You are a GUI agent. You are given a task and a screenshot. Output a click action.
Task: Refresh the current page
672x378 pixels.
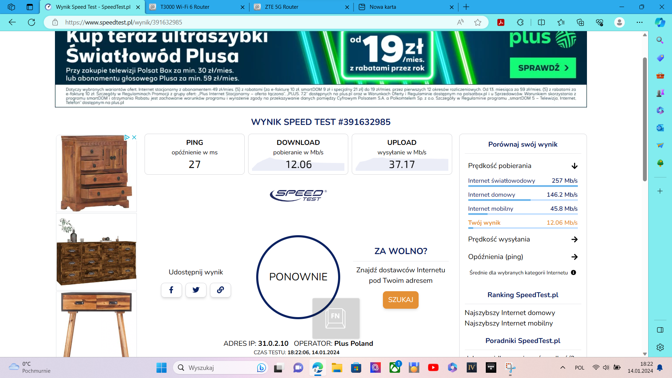click(31, 22)
